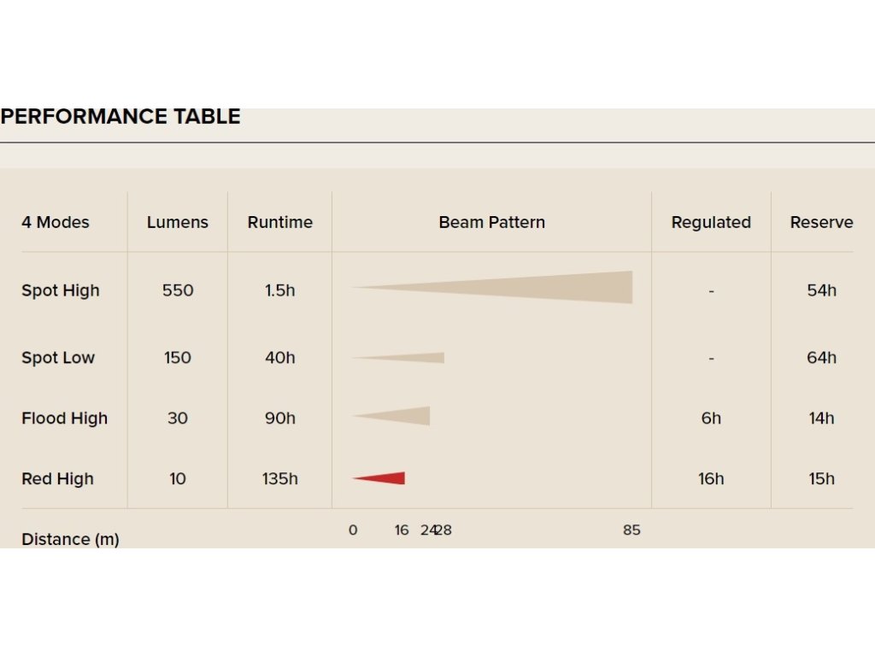Image resolution: width=875 pixels, height=656 pixels.
Task: Click the PERFORMANCE TABLE heading
Action: (x=120, y=117)
